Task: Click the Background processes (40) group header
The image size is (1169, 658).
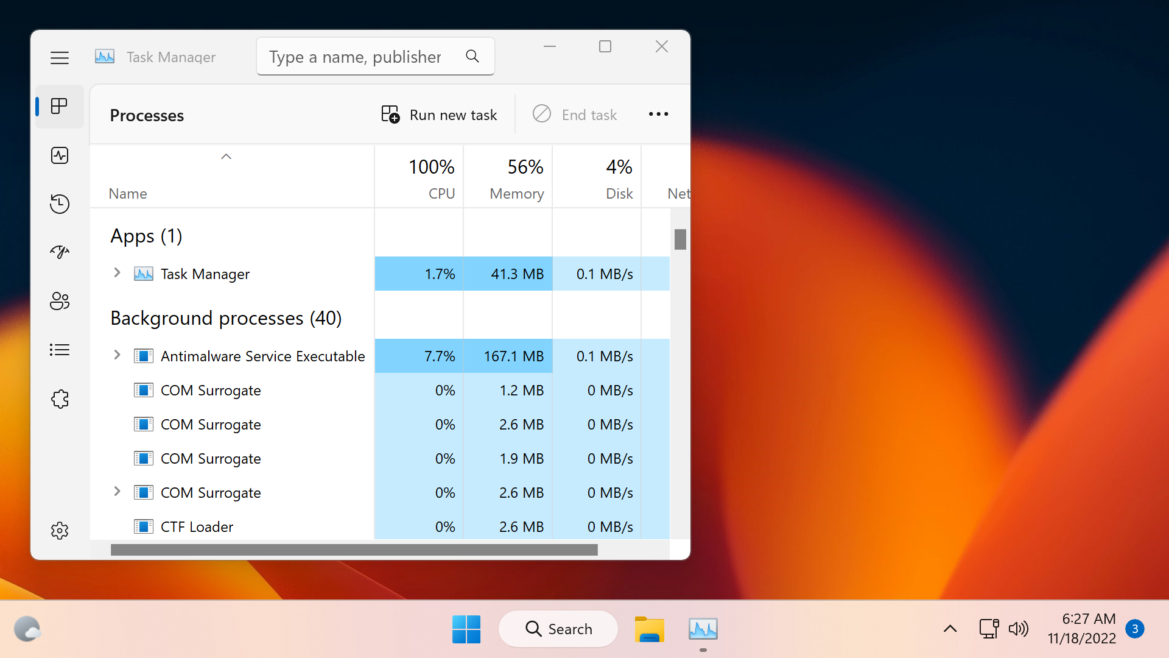Action: [226, 318]
